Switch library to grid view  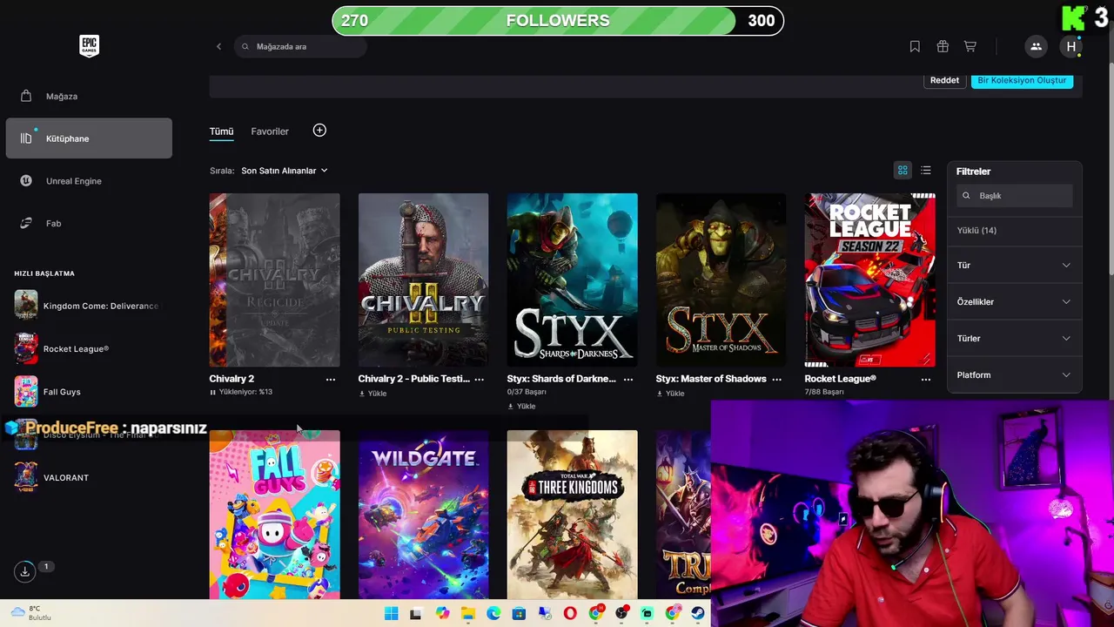click(903, 170)
